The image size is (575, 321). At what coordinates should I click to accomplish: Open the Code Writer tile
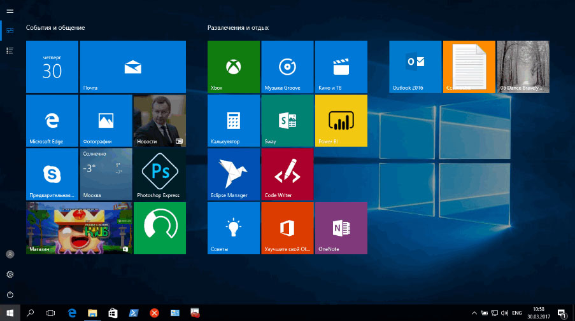pyautogui.click(x=288, y=174)
